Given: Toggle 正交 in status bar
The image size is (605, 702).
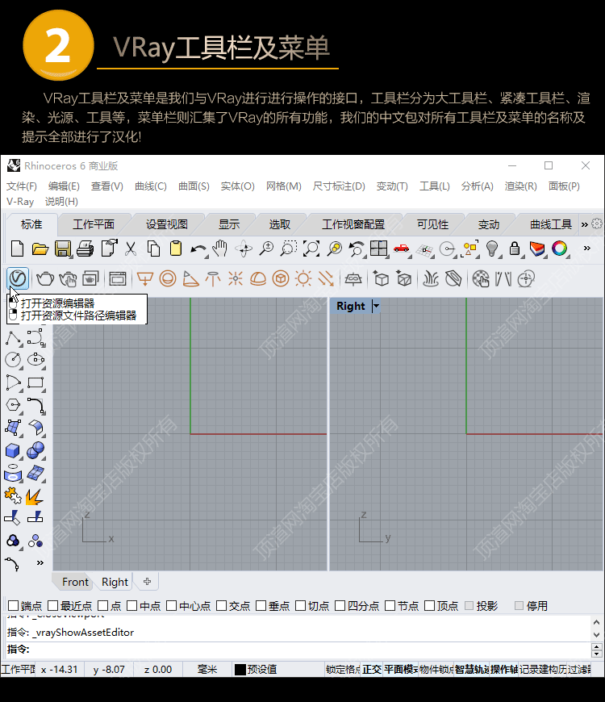Looking at the screenshot, I should (x=372, y=669).
